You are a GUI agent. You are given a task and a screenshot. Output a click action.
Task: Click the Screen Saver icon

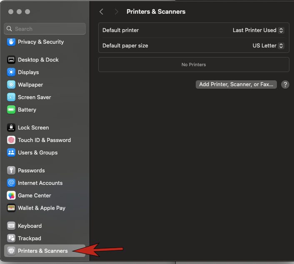(x=11, y=97)
